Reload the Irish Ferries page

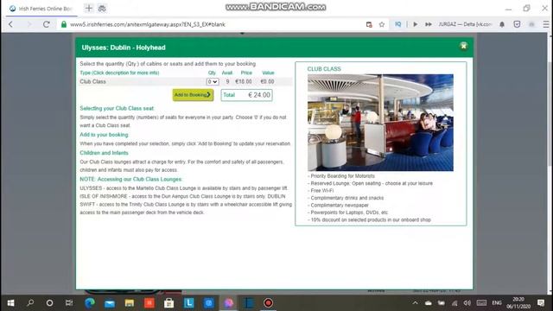[x=46, y=24]
